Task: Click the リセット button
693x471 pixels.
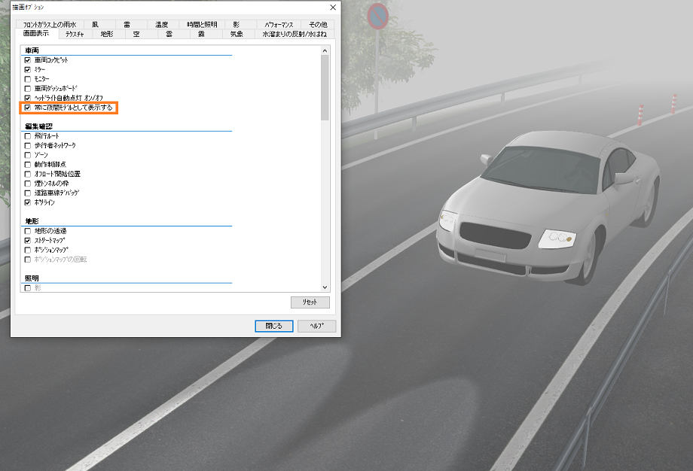Action: tap(310, 302)
